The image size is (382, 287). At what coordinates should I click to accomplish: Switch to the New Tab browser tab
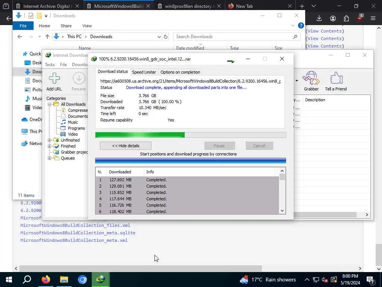click(x=260, y=6)
